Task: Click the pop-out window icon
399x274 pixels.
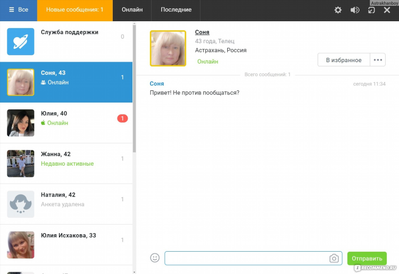Action: [371, 10]
